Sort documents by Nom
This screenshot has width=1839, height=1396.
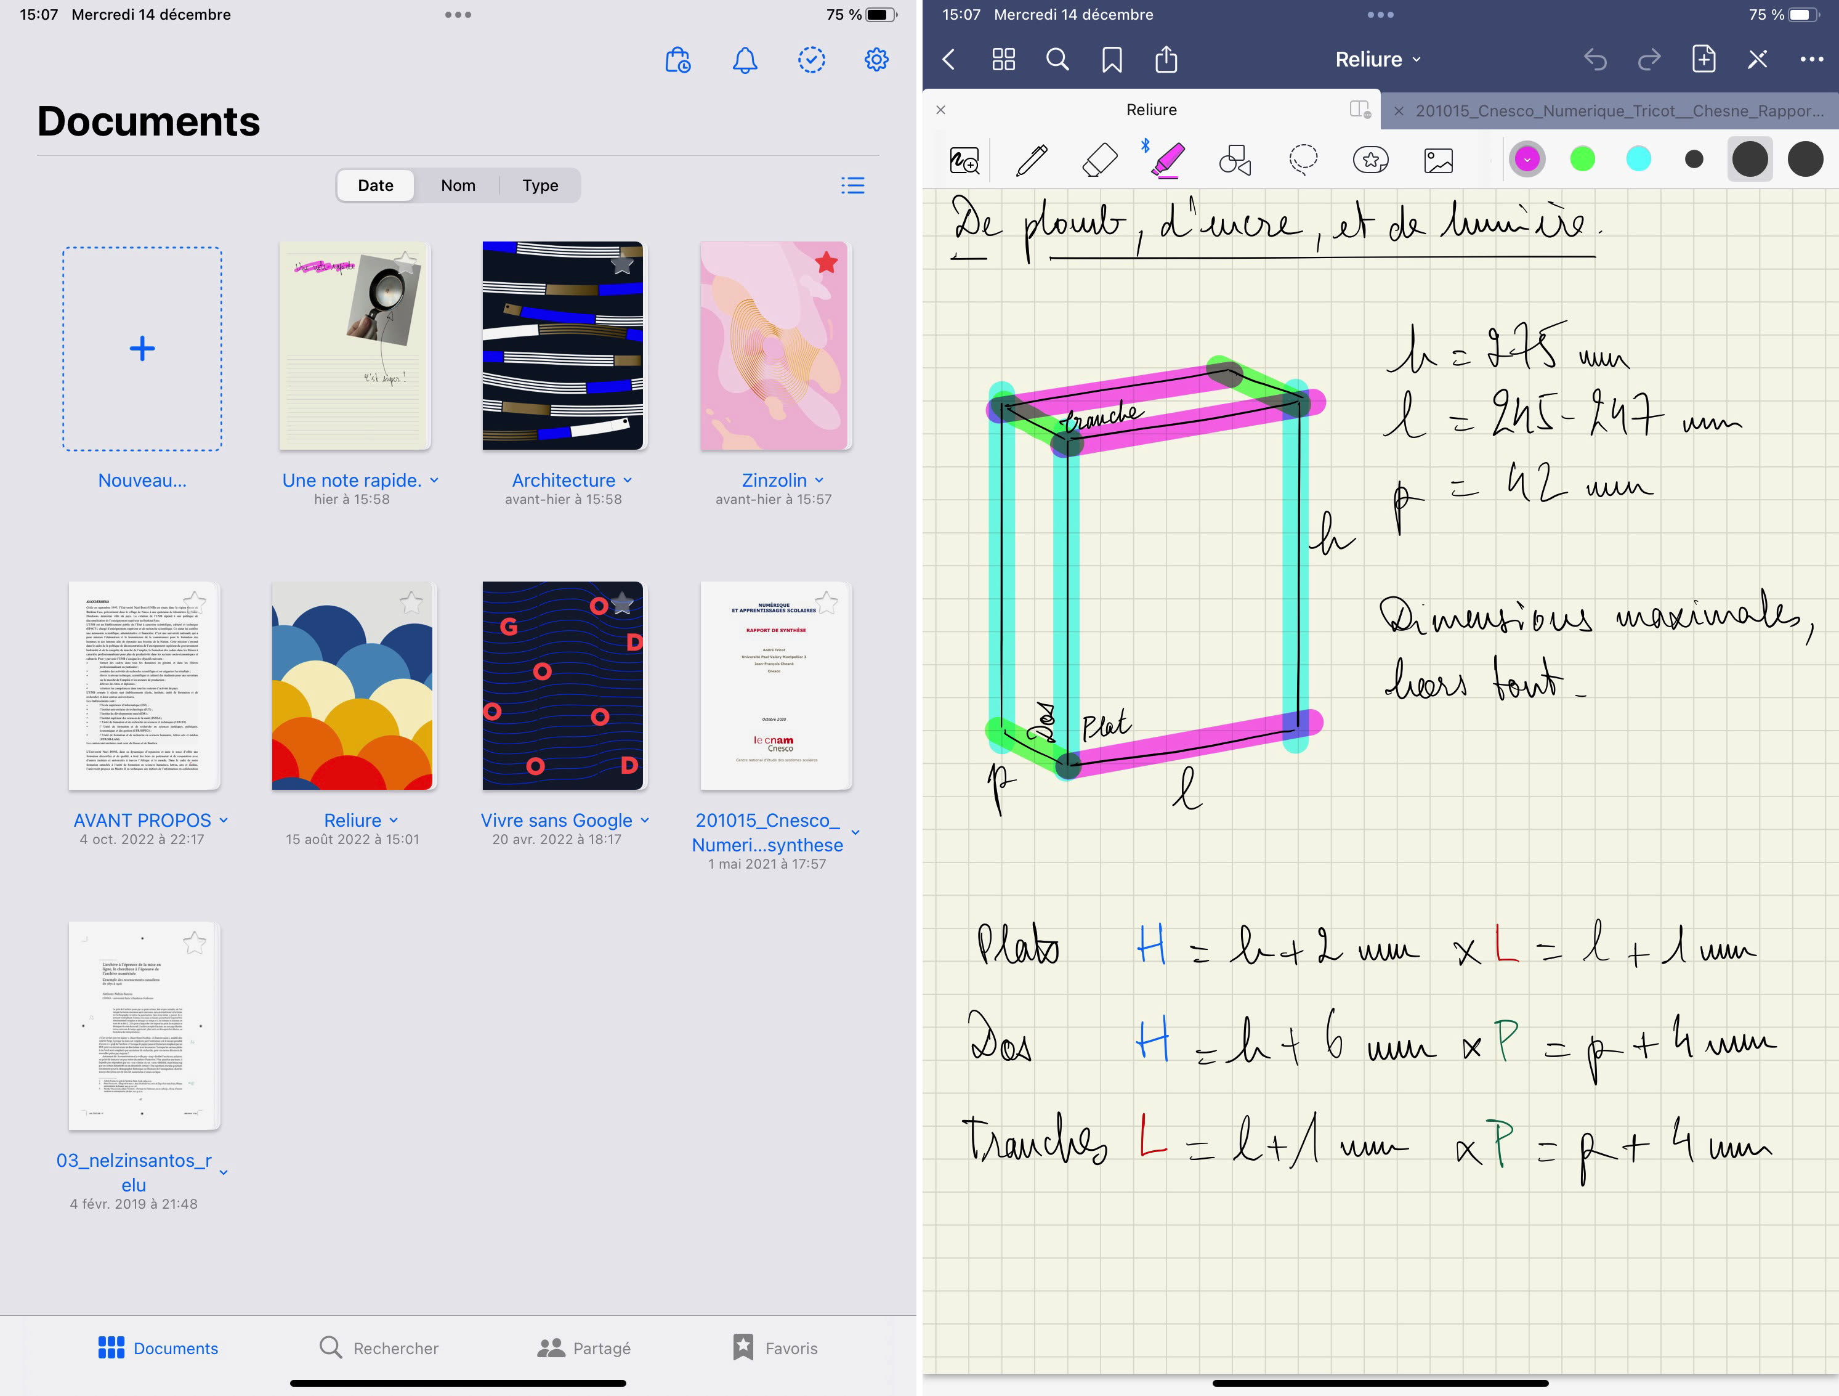tap(458, 185)
